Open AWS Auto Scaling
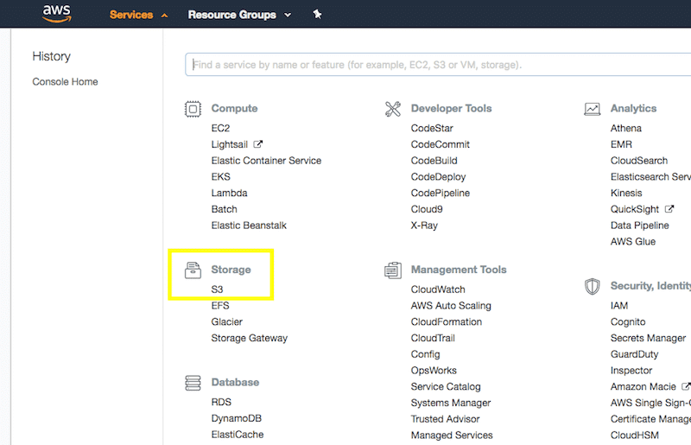 click(x=451, y=306)
